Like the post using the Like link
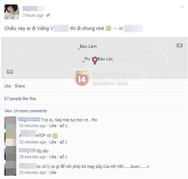188x179 pixels. 7,86
